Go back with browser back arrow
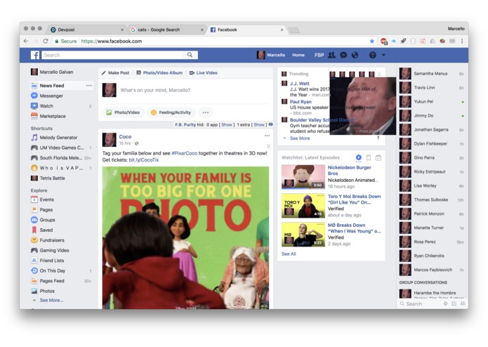The image size is (488, 347). pos(26,41)
